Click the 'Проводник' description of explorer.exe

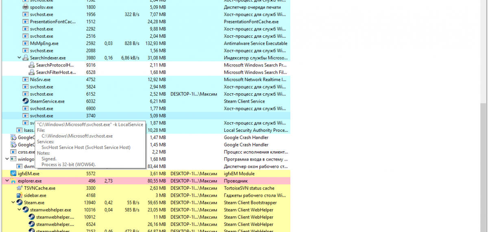tap(235, 181)
